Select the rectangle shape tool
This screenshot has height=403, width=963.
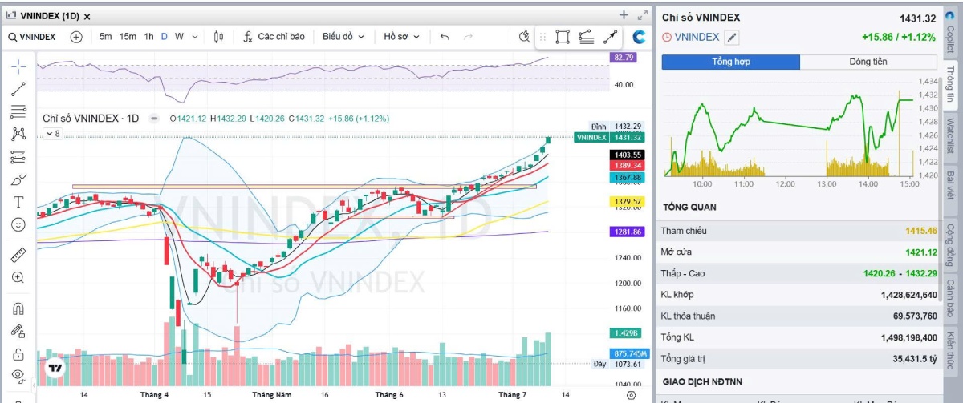click(x=563, y=36)
